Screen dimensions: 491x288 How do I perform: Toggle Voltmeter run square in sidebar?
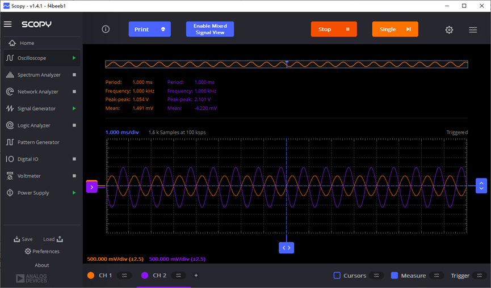[x=74, y=176]
